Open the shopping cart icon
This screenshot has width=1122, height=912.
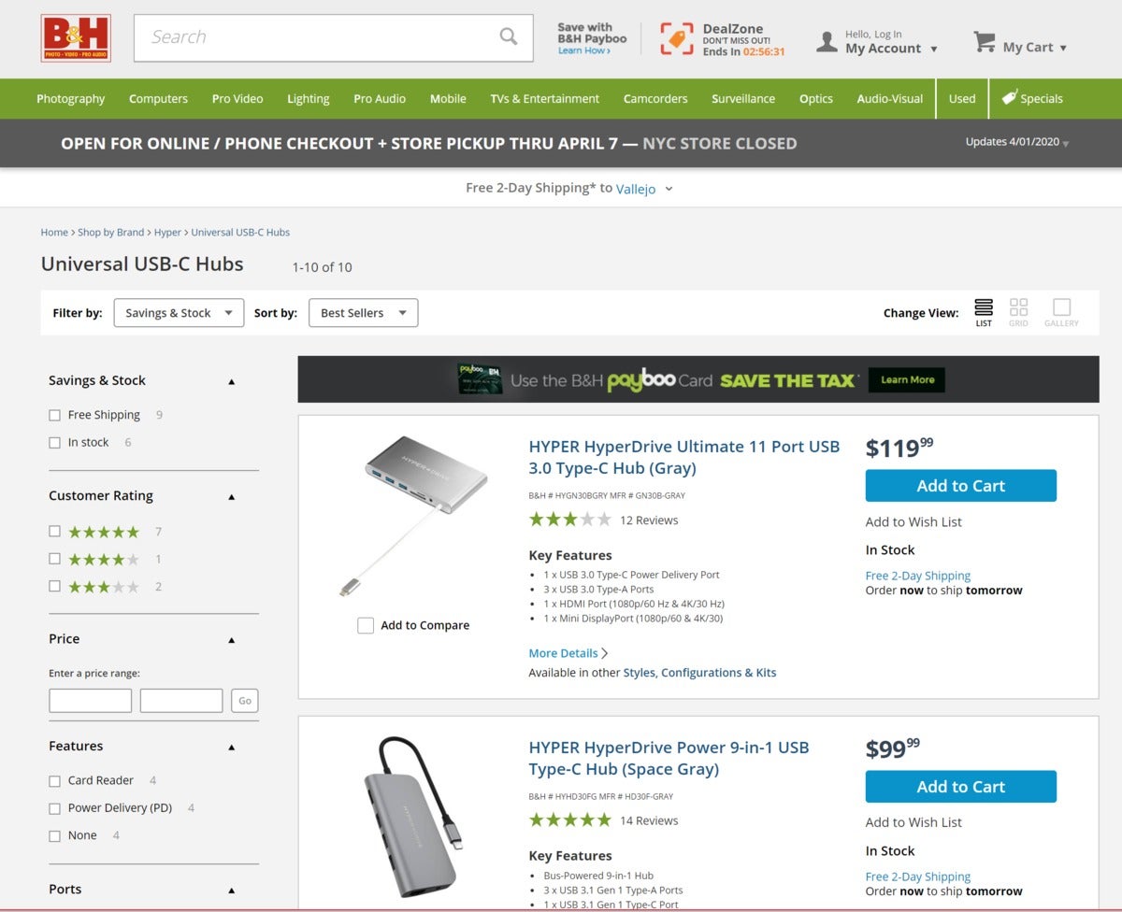pos(984,42)
